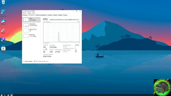Open the Opções menu

(29, 13)
